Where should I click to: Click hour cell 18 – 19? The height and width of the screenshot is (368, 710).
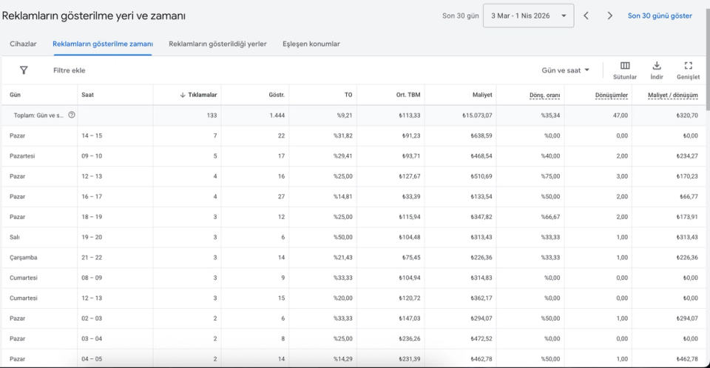tap(92, 217)
